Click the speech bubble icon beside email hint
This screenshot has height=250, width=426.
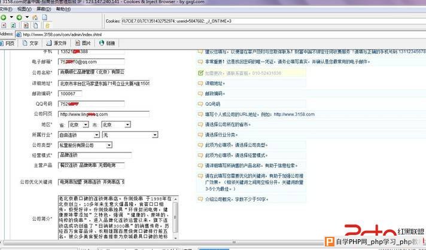click(x=200, y=62)
